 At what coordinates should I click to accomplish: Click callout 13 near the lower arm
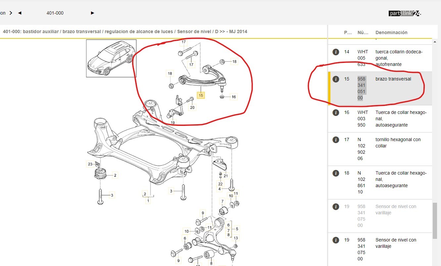pyautogui.click(x=236, y=238)
